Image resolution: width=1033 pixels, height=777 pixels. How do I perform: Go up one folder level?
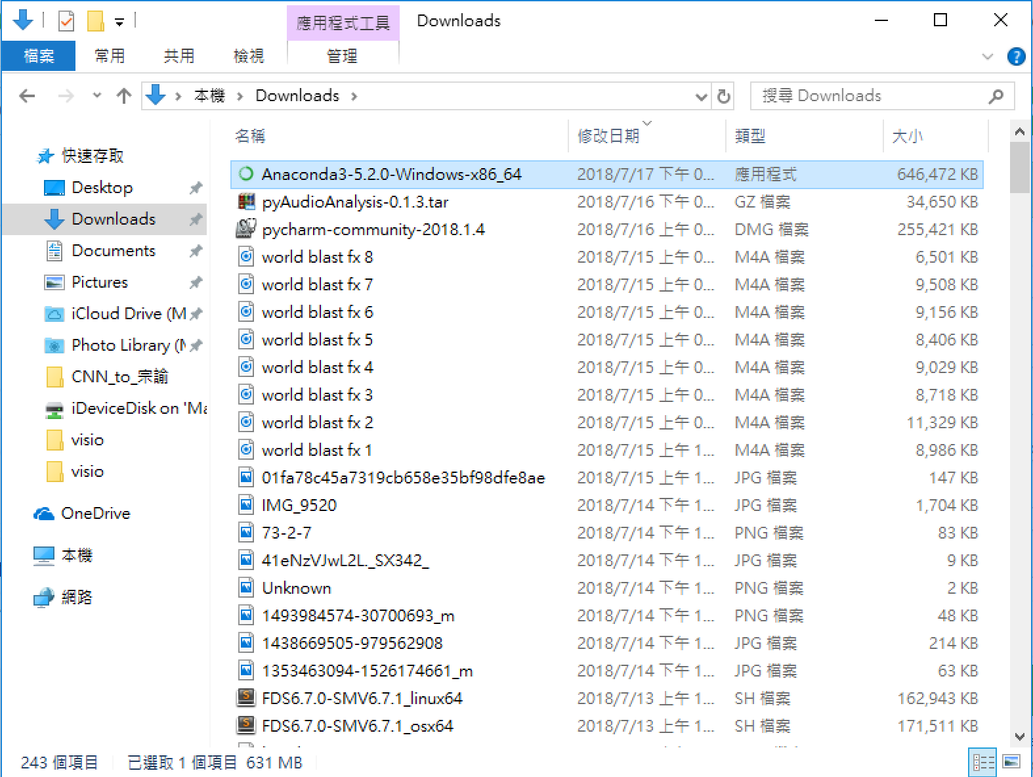click(123, 97)
